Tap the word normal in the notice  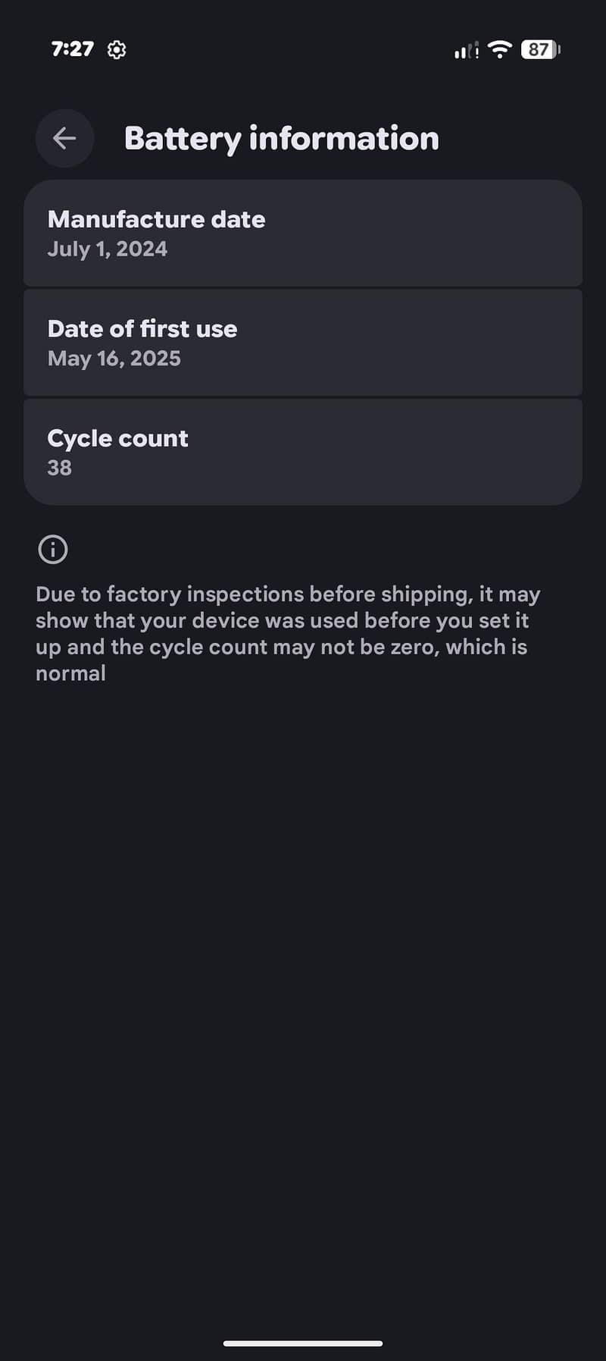point(70,673)
